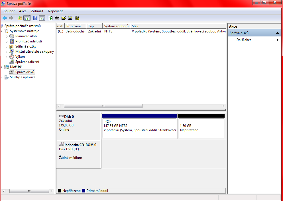Click the magnifier search icon in toolbar

pyautogui.click(x=70, y=18)
